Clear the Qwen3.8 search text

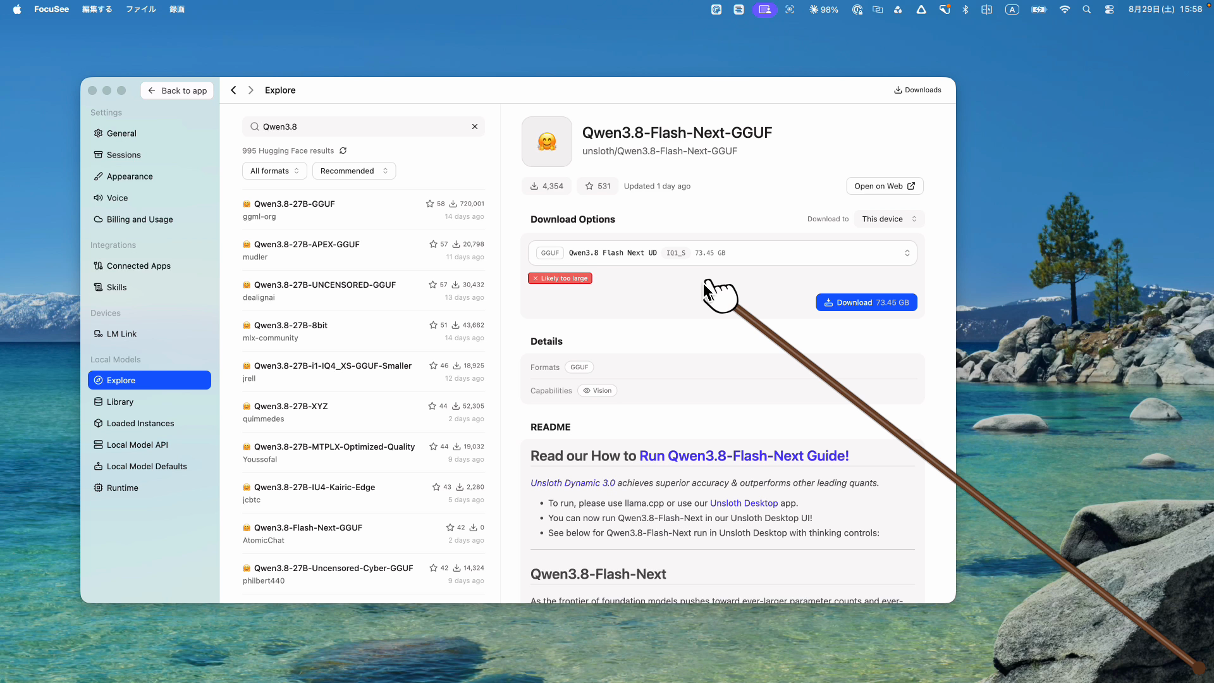(x=475, y=126)
